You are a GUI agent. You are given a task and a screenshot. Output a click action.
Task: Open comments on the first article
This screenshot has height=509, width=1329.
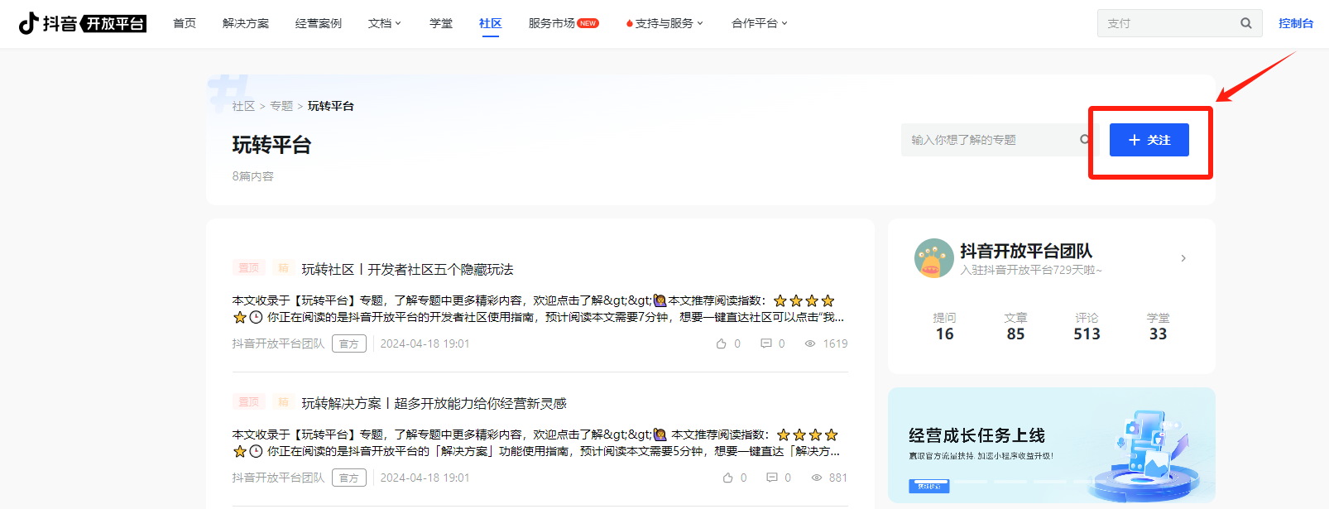pyautogui.click(x=766, y=343)
